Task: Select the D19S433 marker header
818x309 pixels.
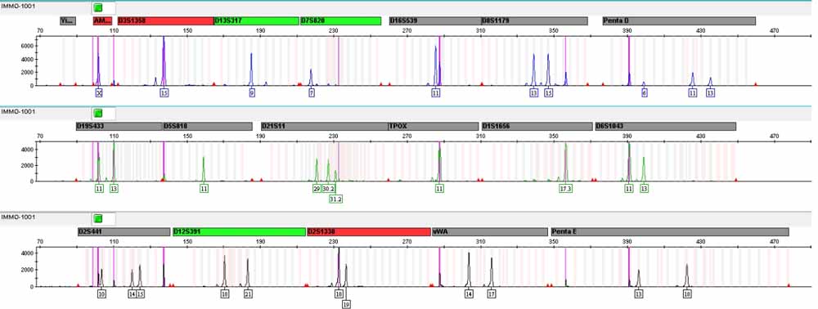Action: pos(119,126)
